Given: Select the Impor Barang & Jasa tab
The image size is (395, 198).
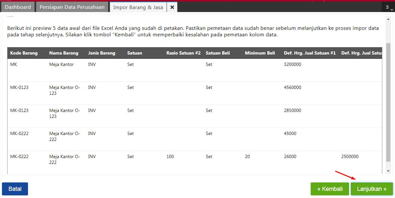Looking at the screenshot, I should pyautogui.click(x=138, y=7).
